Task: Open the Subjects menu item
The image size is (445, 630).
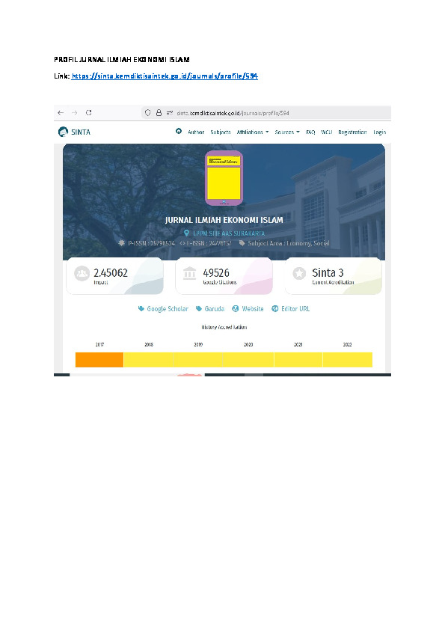Action: 221,132
